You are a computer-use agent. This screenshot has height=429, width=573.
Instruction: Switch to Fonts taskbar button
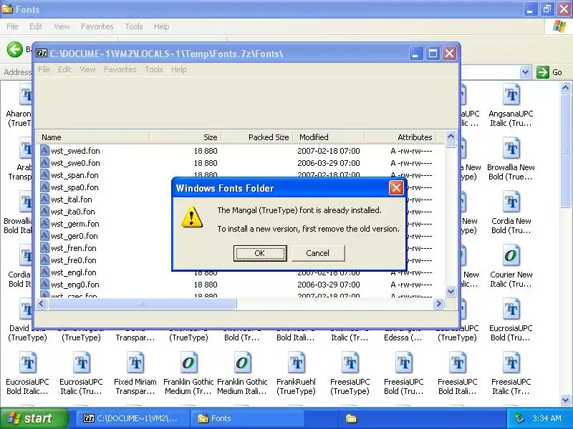coord(247,418)
